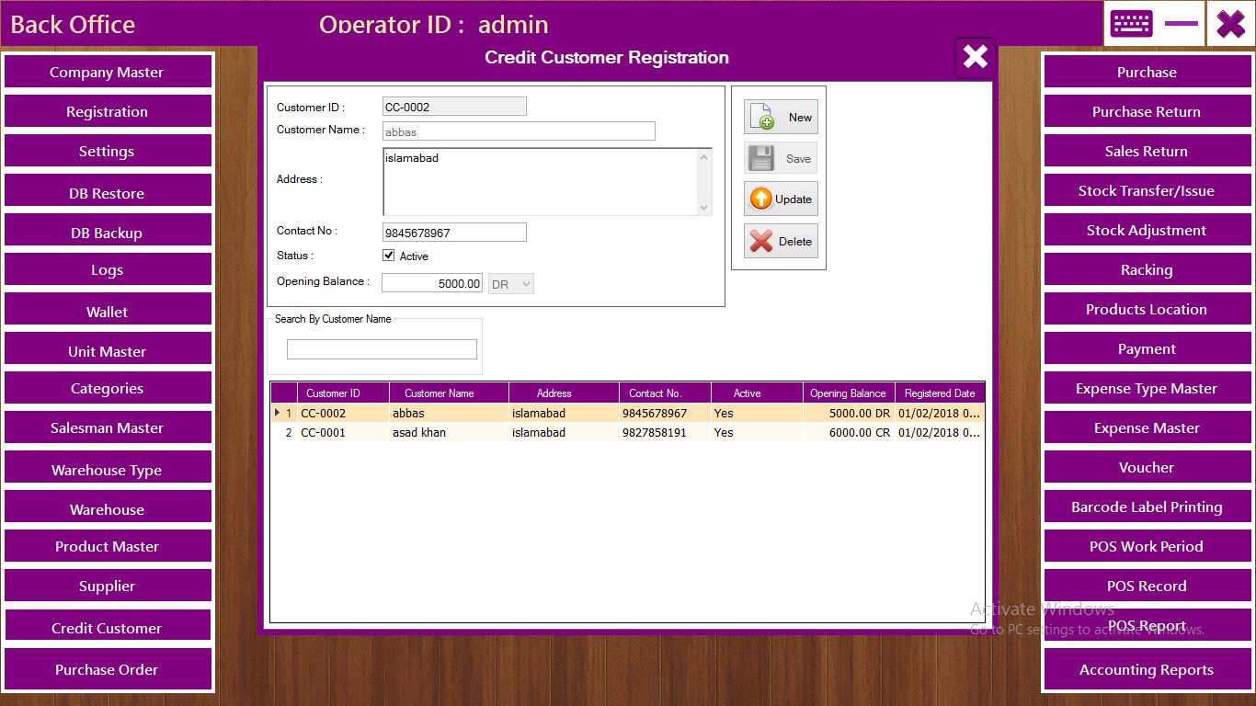Close the Credit Customer Registration dialog
Screen dimensions: 1256x706
point(975,58)
